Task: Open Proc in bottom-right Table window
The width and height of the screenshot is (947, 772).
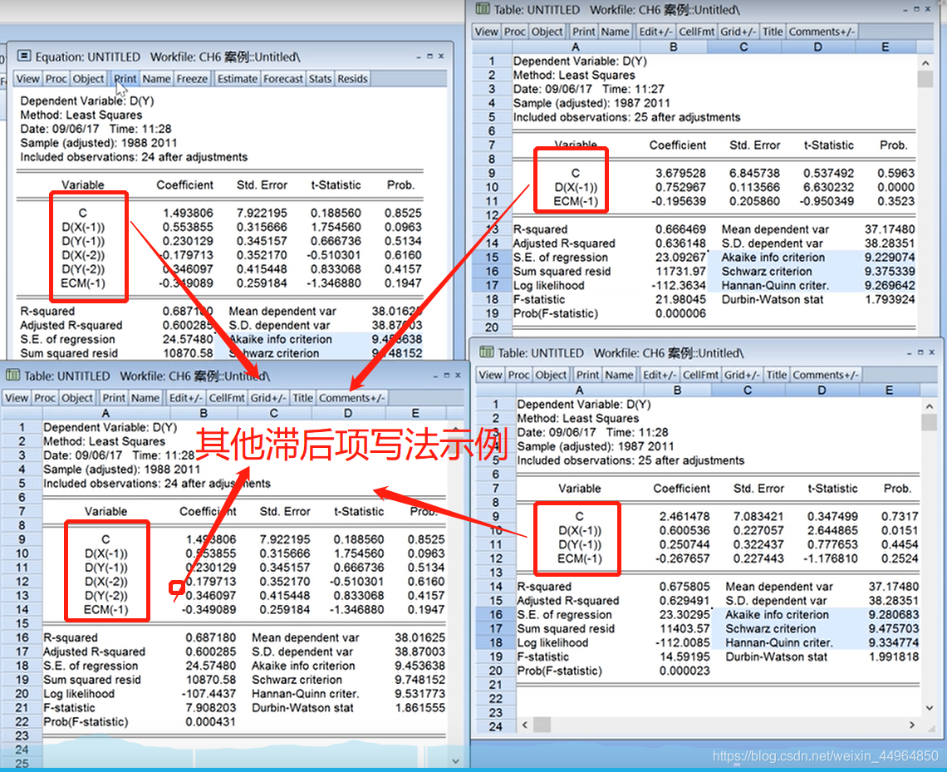Action: pyautogui.click(x=519, y=375)
